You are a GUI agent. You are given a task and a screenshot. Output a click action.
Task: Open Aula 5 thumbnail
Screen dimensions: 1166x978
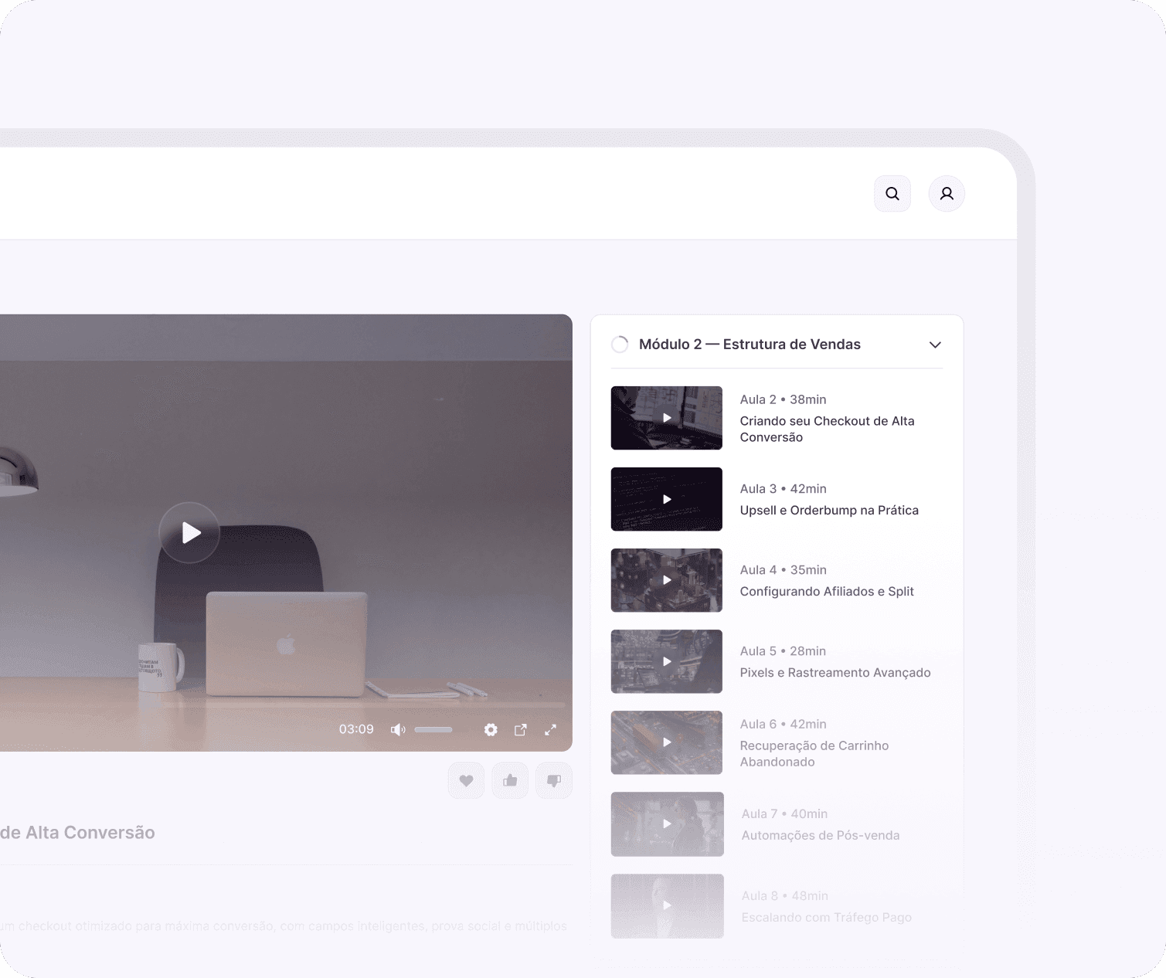667,661
